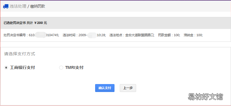The height and width of the screenshot is (106, 231).
Task: Click the blurred area in decision number
Action: (41, 35)
